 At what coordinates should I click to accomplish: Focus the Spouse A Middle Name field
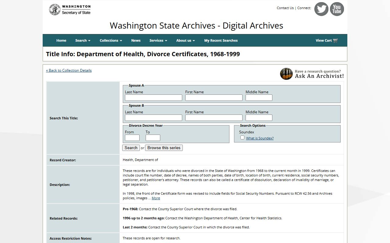click(x=259, y=98)
